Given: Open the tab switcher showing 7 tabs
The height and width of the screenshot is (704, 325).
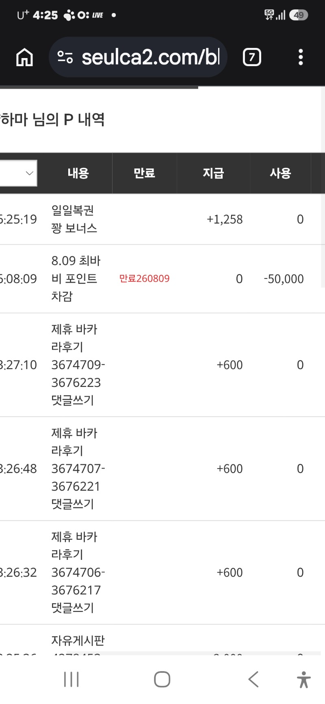Looking at the screenshot, I should [x=252, y=57].
